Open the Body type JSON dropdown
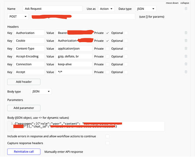 point(41,91)
